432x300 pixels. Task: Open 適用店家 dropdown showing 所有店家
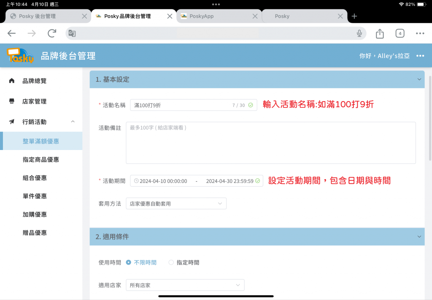(x=185, y=285)
